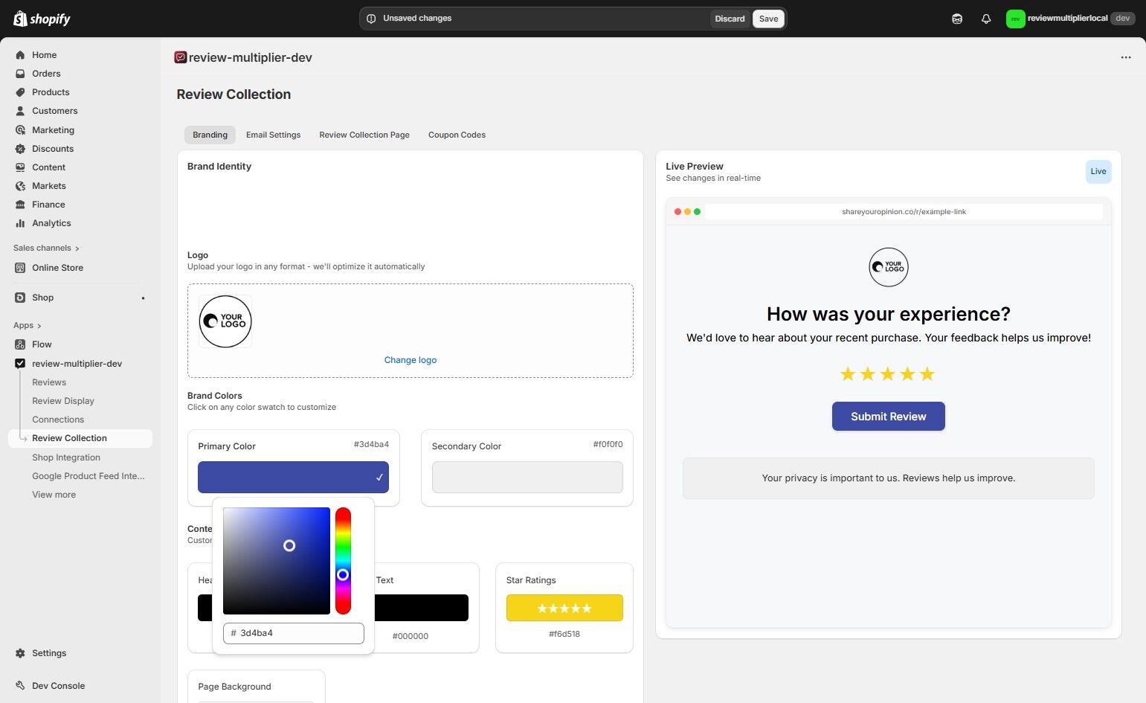Open the Dev Console from the sidebar
This screenshot has height=703, width=1146.
(x=19, y=685)
